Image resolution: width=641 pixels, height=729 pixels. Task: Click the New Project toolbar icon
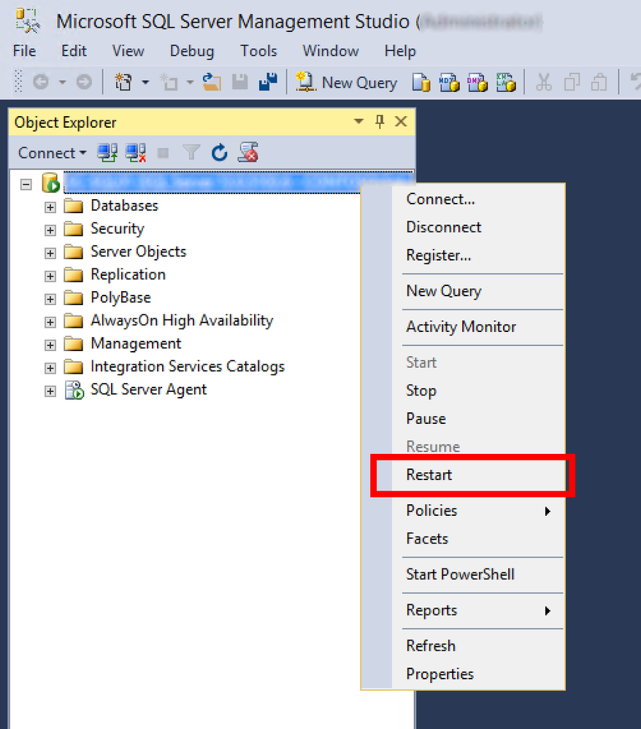point(123,82)
